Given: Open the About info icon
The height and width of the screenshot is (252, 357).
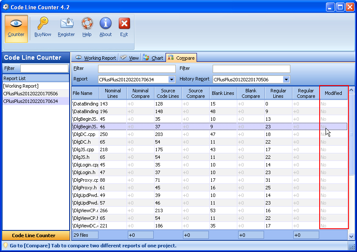Looking at the screenshot, I should click(106, 24).
